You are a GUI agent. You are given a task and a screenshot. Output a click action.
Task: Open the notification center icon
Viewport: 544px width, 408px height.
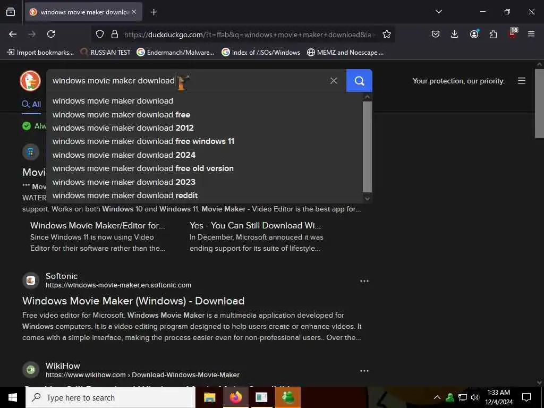(526, 397)
